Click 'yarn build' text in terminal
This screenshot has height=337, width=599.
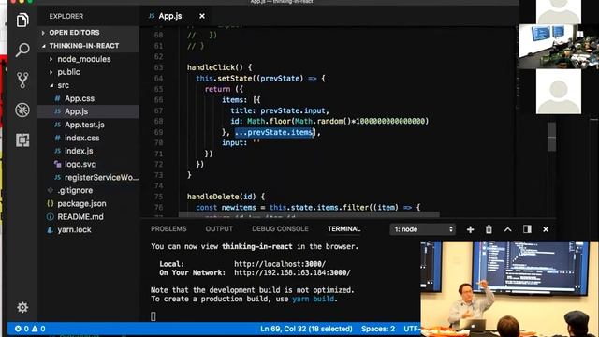(x=313, y=299)
